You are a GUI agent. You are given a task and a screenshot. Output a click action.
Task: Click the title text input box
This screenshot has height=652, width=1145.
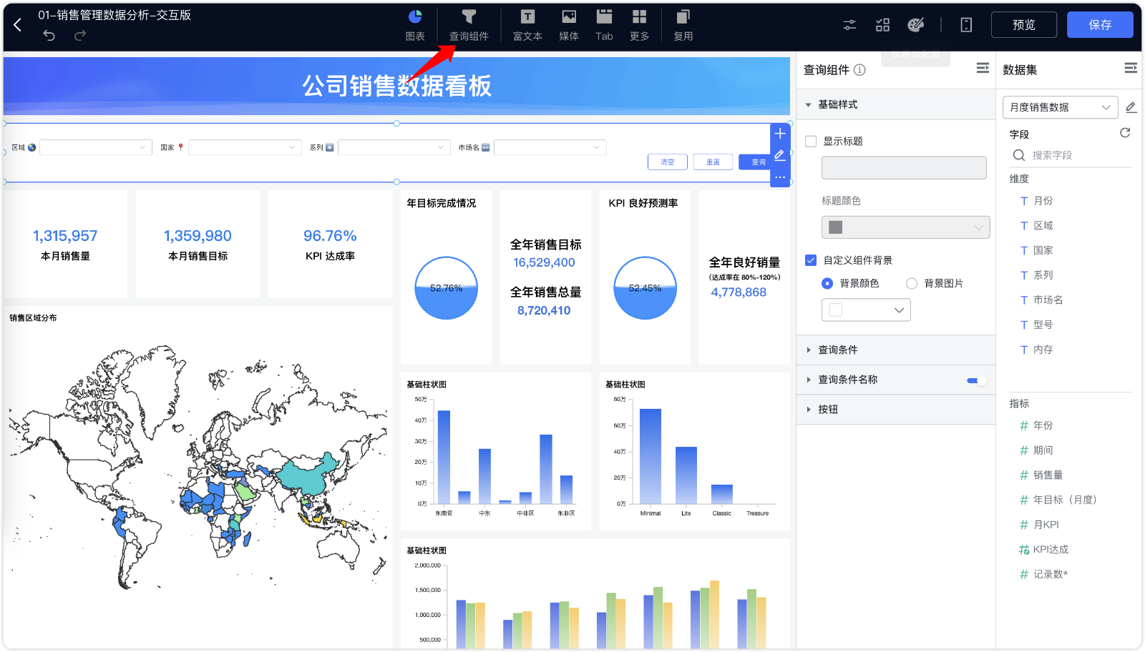pyautogui.click(x=904, y=168)
